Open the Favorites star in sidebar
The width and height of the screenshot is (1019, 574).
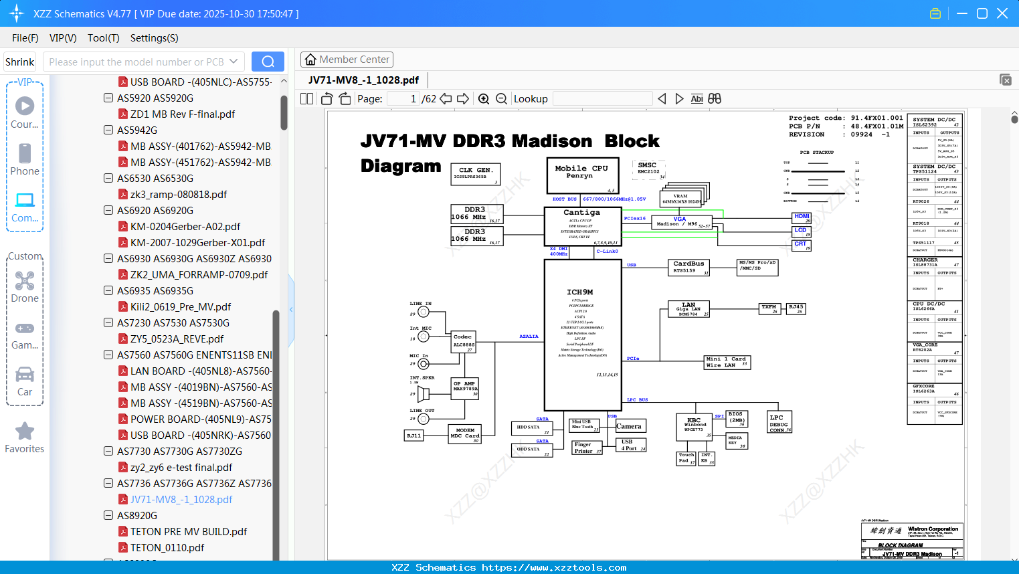[25, 438]
